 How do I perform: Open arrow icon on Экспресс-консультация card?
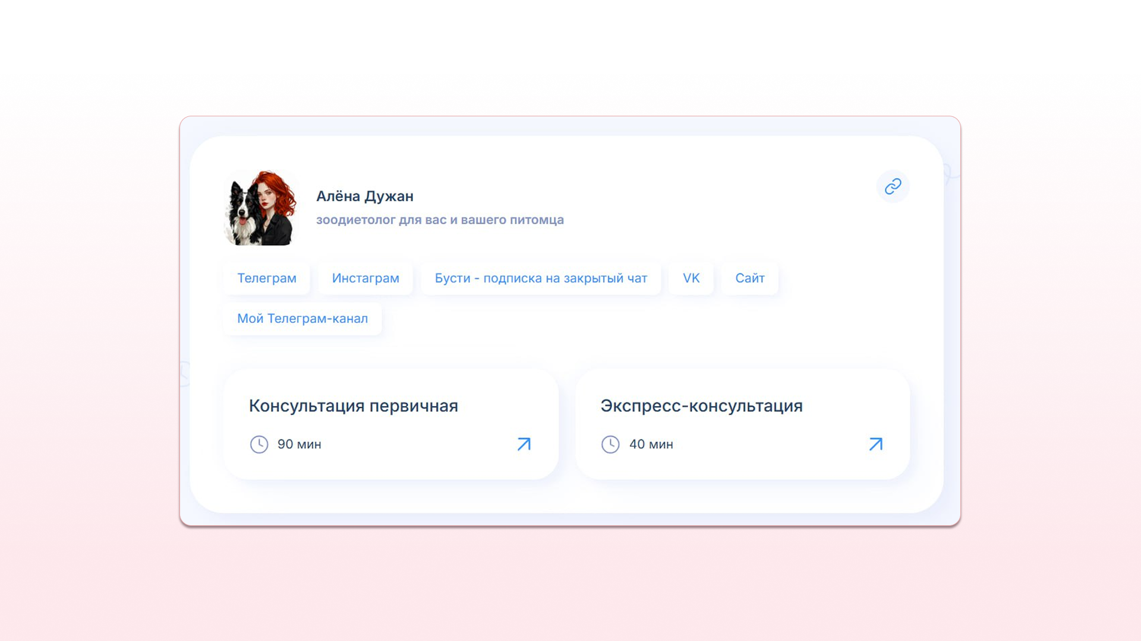click(875, 444)
